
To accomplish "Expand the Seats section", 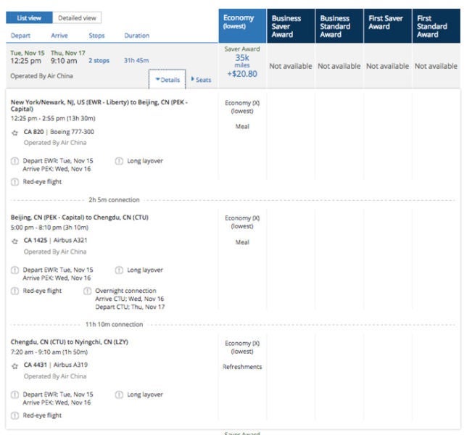I will coord(201,80).
